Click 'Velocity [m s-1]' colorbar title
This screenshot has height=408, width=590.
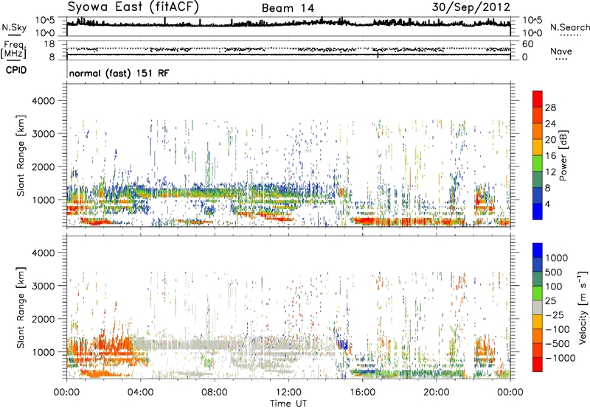(583, 307)
